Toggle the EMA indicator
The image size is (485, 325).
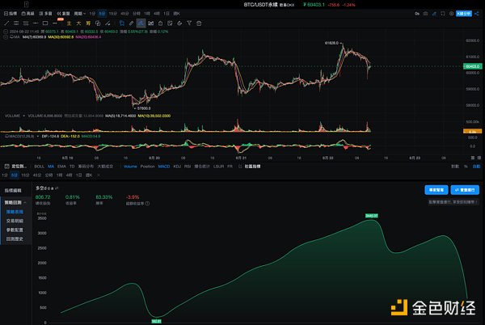click(61, 167)
